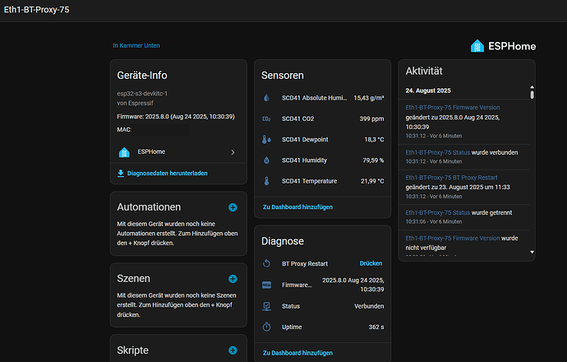Open the ESPHome integration row chevron
Image resolution: width=567 pixels, height=362 pixels.
coord(233,152)
